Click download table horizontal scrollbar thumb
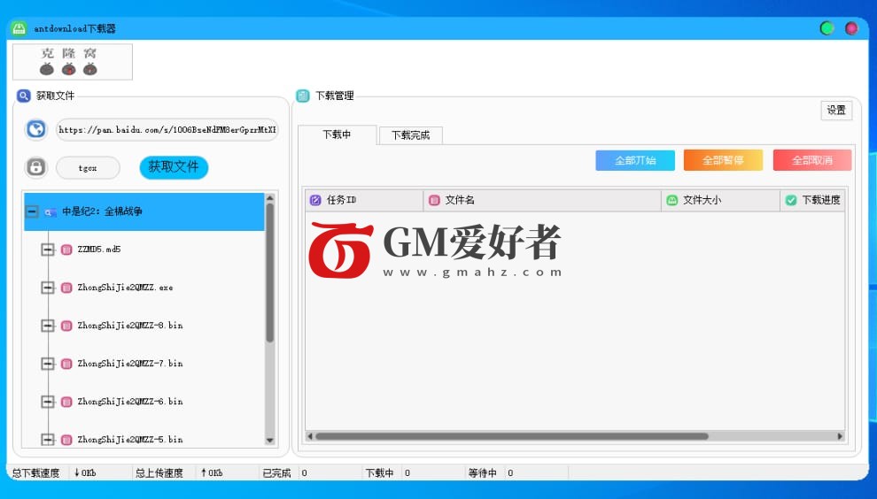 click(512, 436)
